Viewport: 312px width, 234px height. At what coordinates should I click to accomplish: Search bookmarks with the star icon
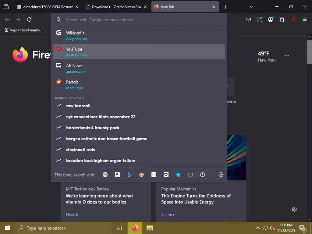(x=178, y=175)
